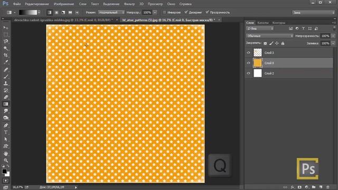Select the History Brush tool
Screen dimensions: 338x190
pos(6,90)
